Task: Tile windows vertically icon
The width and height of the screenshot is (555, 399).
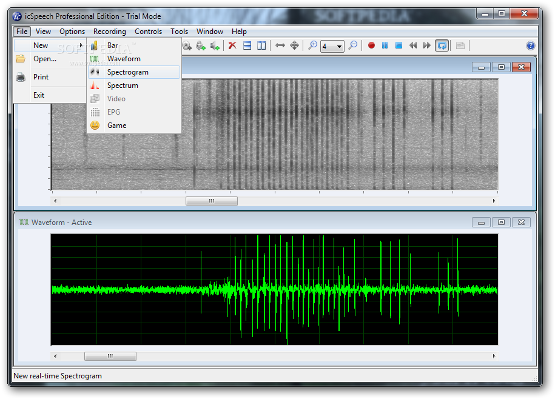Action: (x=261, y=45)
